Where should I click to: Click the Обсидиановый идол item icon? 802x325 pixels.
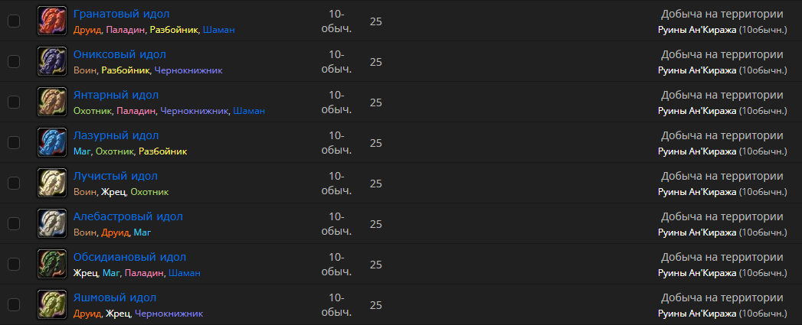[x=52, y=265]
